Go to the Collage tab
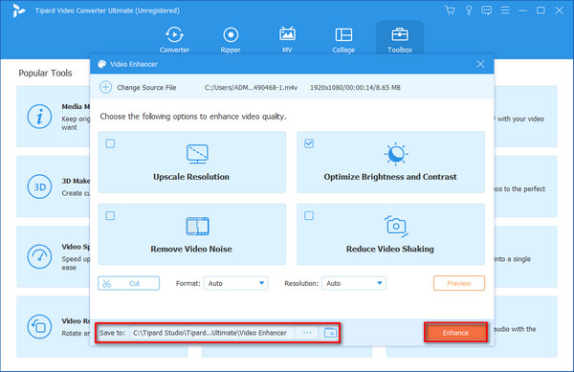This screenshot has width=574, height=372. click(x=343, y=40)
